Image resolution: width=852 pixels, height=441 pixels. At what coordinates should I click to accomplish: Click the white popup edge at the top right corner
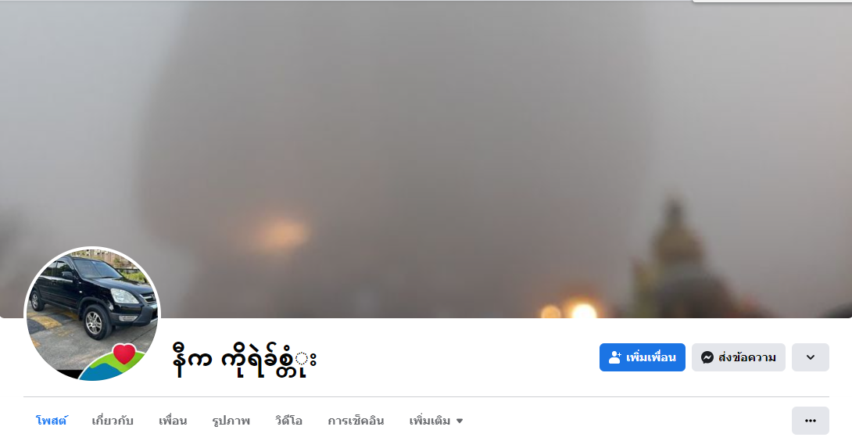[x=771, y=1]
